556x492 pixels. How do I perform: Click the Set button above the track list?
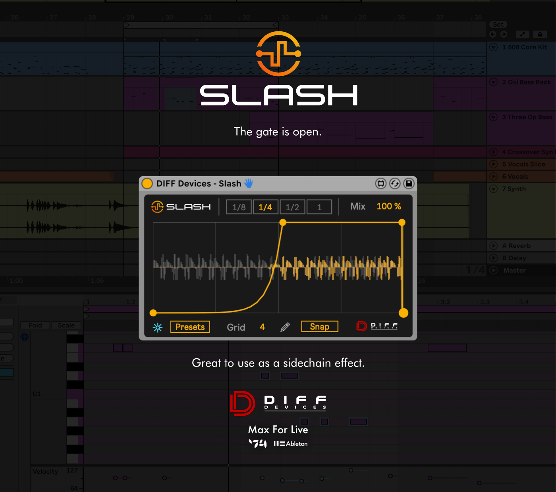(x=498, y=25)
